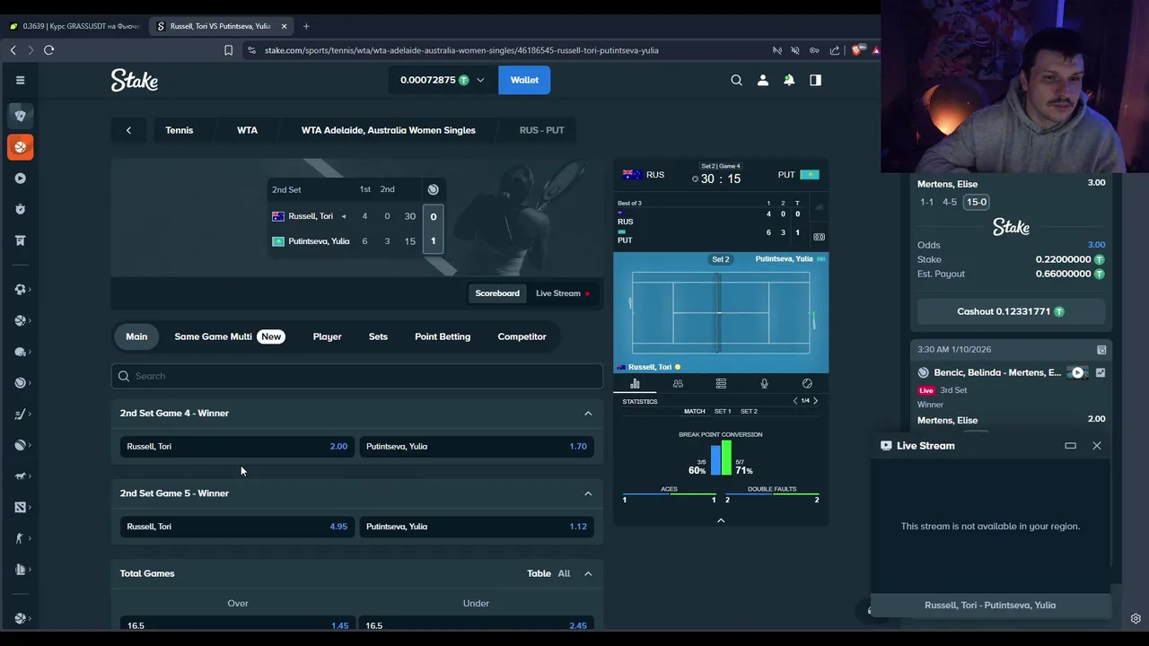Collapse 2nd Set Game 4 - Winner market
This screenshot has height=646, width=1149.
coord(588,414)
